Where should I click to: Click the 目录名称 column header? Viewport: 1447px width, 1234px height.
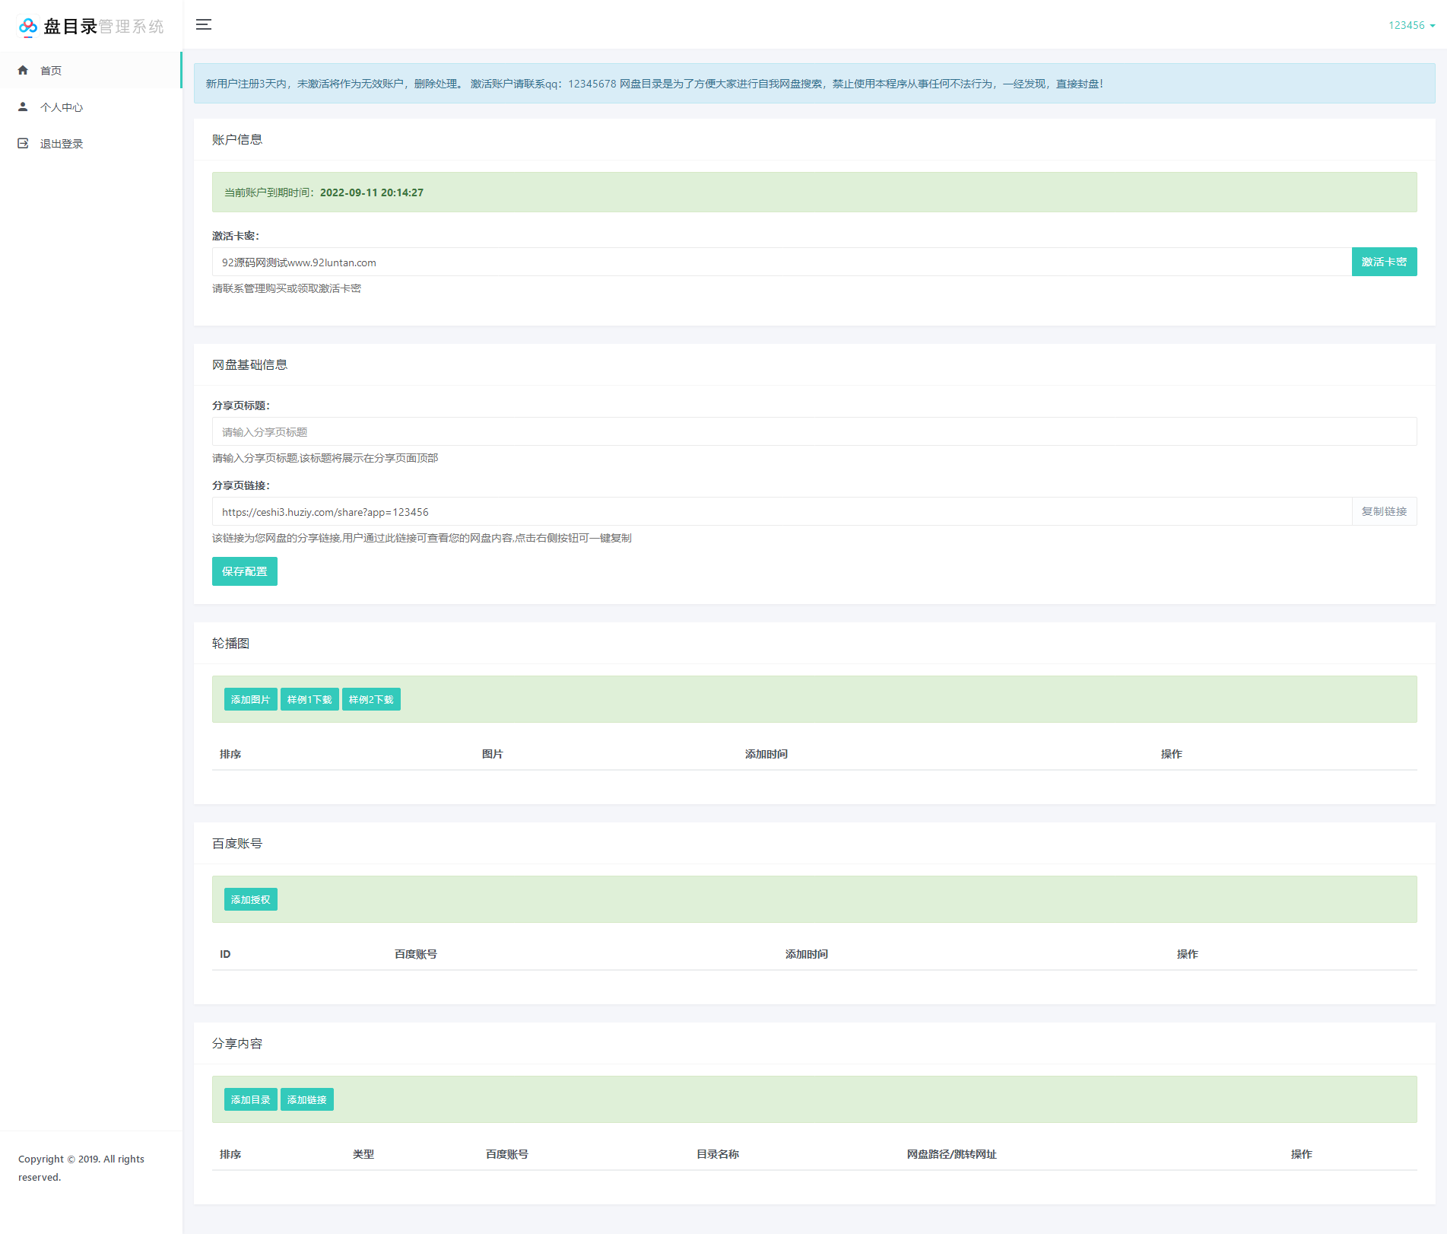718,1154
